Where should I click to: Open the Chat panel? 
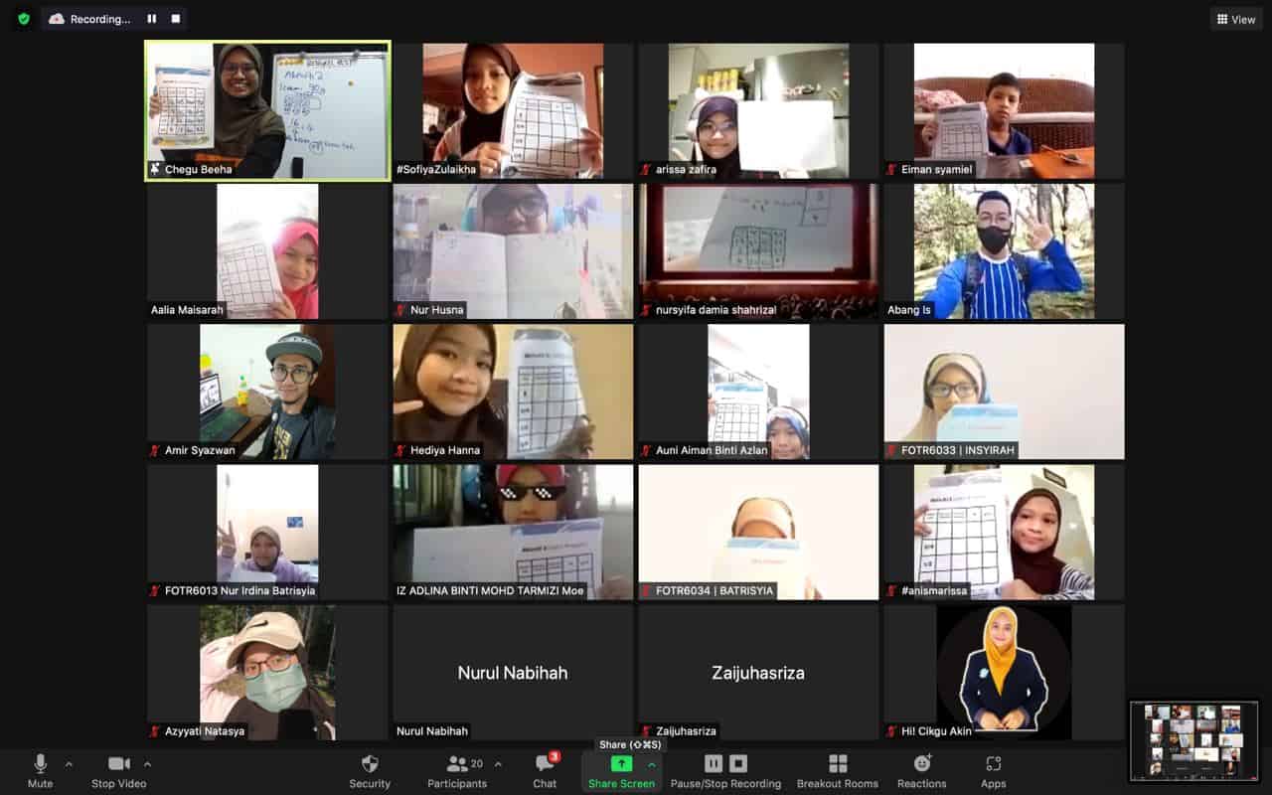545,770
